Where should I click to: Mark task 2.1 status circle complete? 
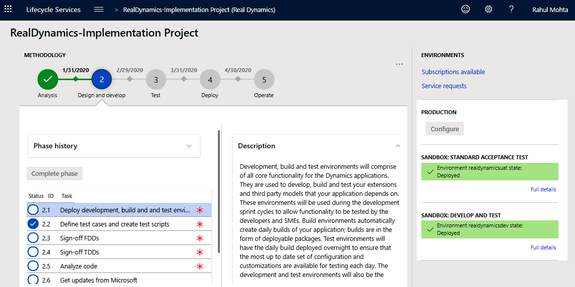click(34, 210)
